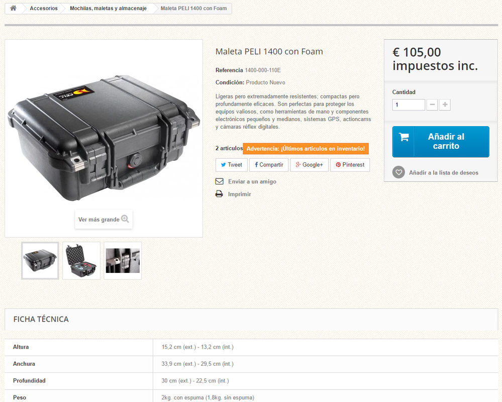Screen dimensions: 502x402
Task: Click the heart wishlist icon
Action: click(x=398, y=172)
